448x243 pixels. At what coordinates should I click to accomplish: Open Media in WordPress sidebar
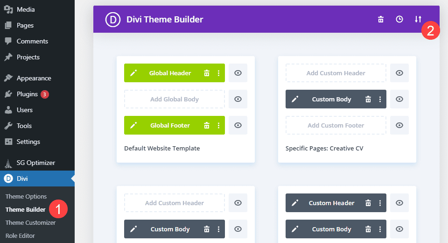click(37, 9)
